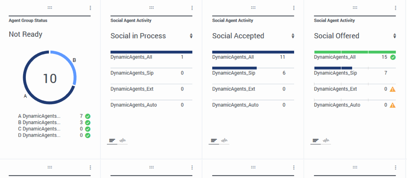The image size is (407, 178).
Task: Expand the Social in Process statistic selector
Action: [191, 36]
